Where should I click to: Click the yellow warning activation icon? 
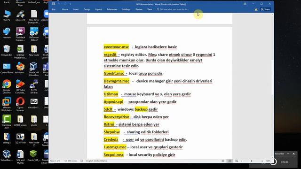pyautogui.click(x=256, y=9)
